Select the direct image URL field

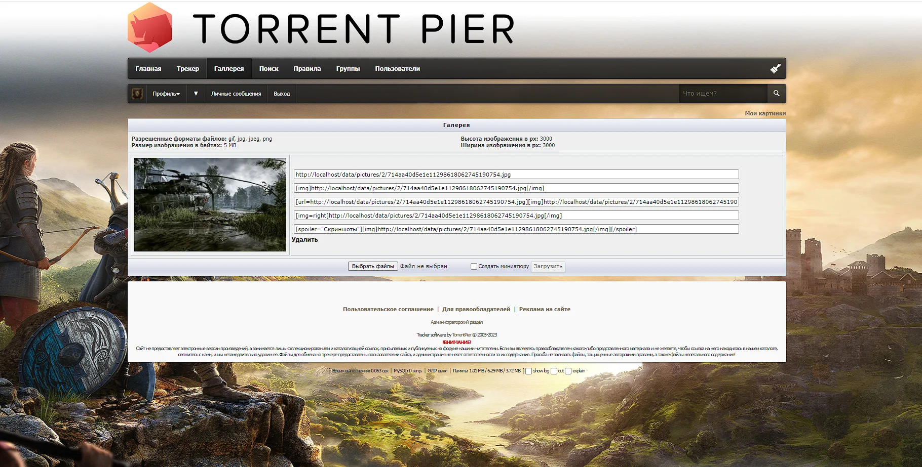(x=516, y=175)
